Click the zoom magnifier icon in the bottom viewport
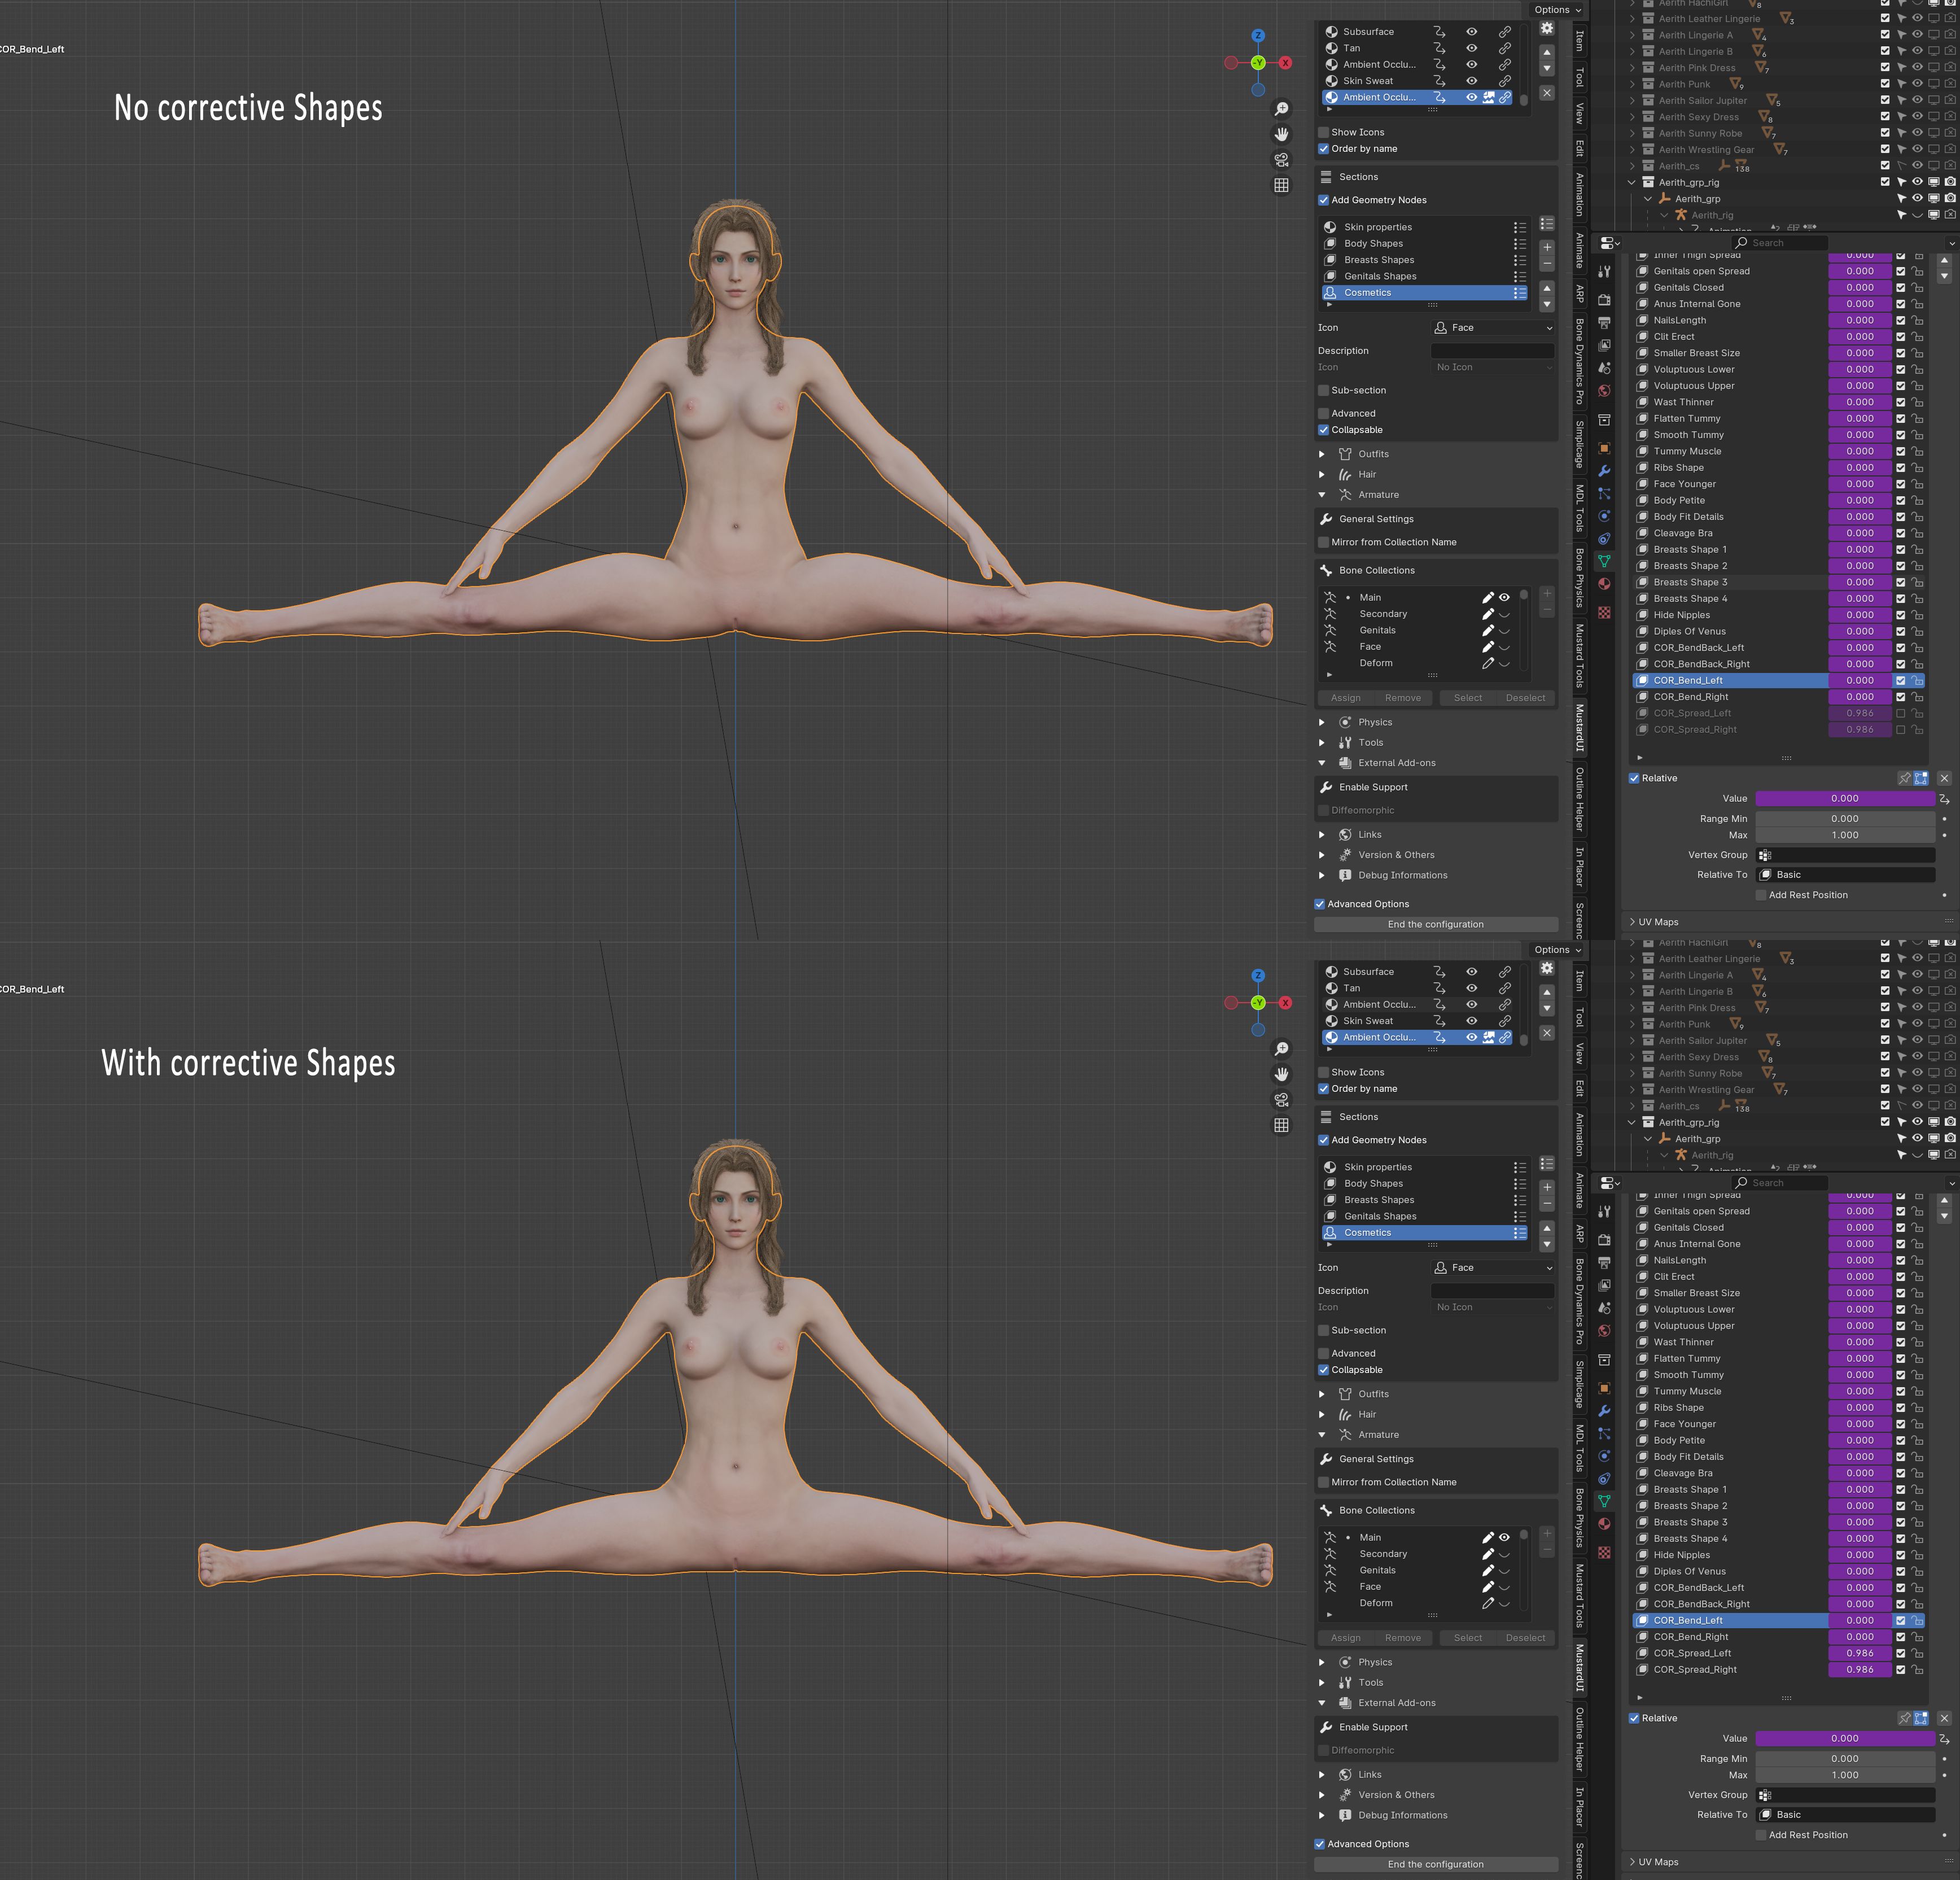1960x1880 pixels. 1281,1049
